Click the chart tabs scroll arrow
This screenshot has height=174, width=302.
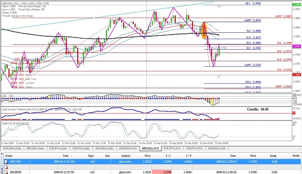[300, 148]
